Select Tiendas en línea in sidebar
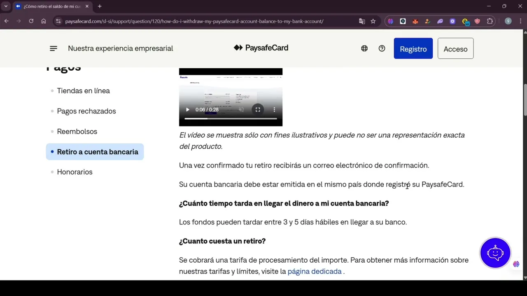 tap(83, 91)
